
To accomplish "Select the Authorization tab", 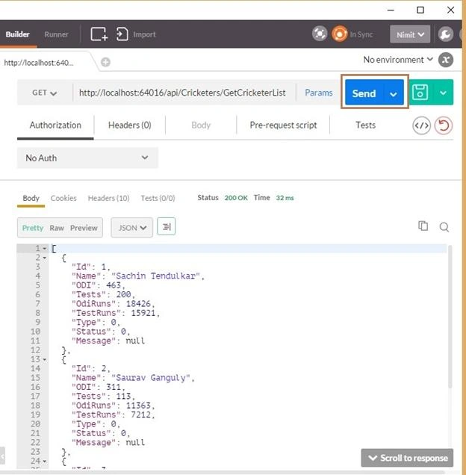I will point(55,125).
